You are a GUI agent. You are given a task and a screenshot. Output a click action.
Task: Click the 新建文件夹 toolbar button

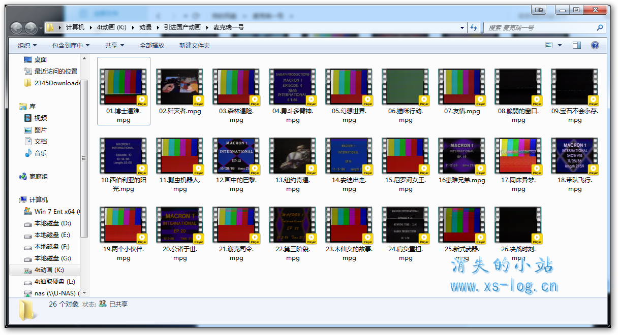tap(195, 46)
